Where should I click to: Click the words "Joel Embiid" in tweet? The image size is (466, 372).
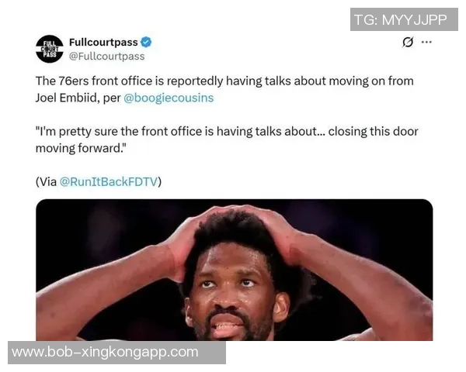point(67,98)
